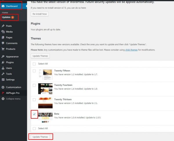The width and height of the screenshot is (174, 141).
Task: Check the Twenty Fifteen theme checkbox
Action: [x=34, y=71]
